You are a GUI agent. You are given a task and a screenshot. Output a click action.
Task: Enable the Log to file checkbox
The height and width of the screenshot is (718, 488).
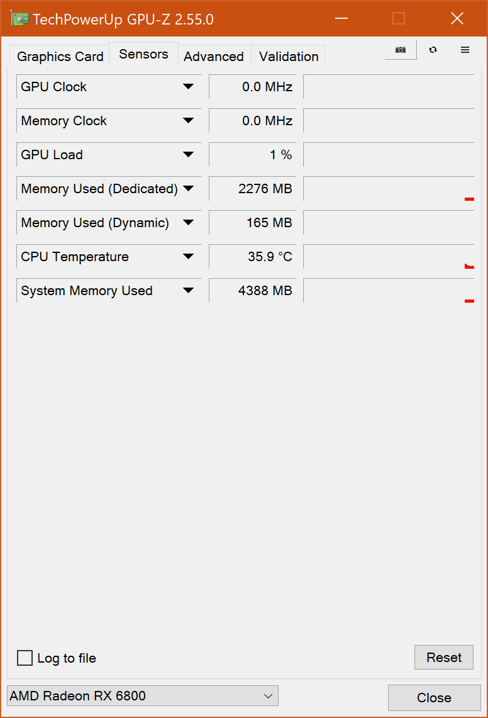click(x=25, y=658)
